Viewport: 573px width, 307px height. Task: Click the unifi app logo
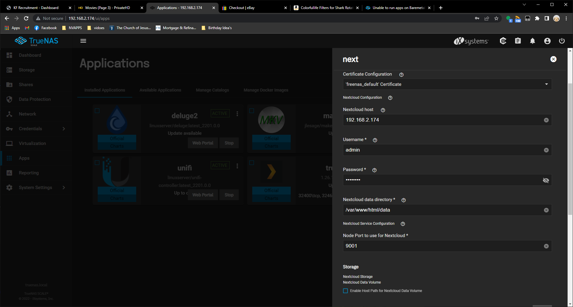click(116, 172)
